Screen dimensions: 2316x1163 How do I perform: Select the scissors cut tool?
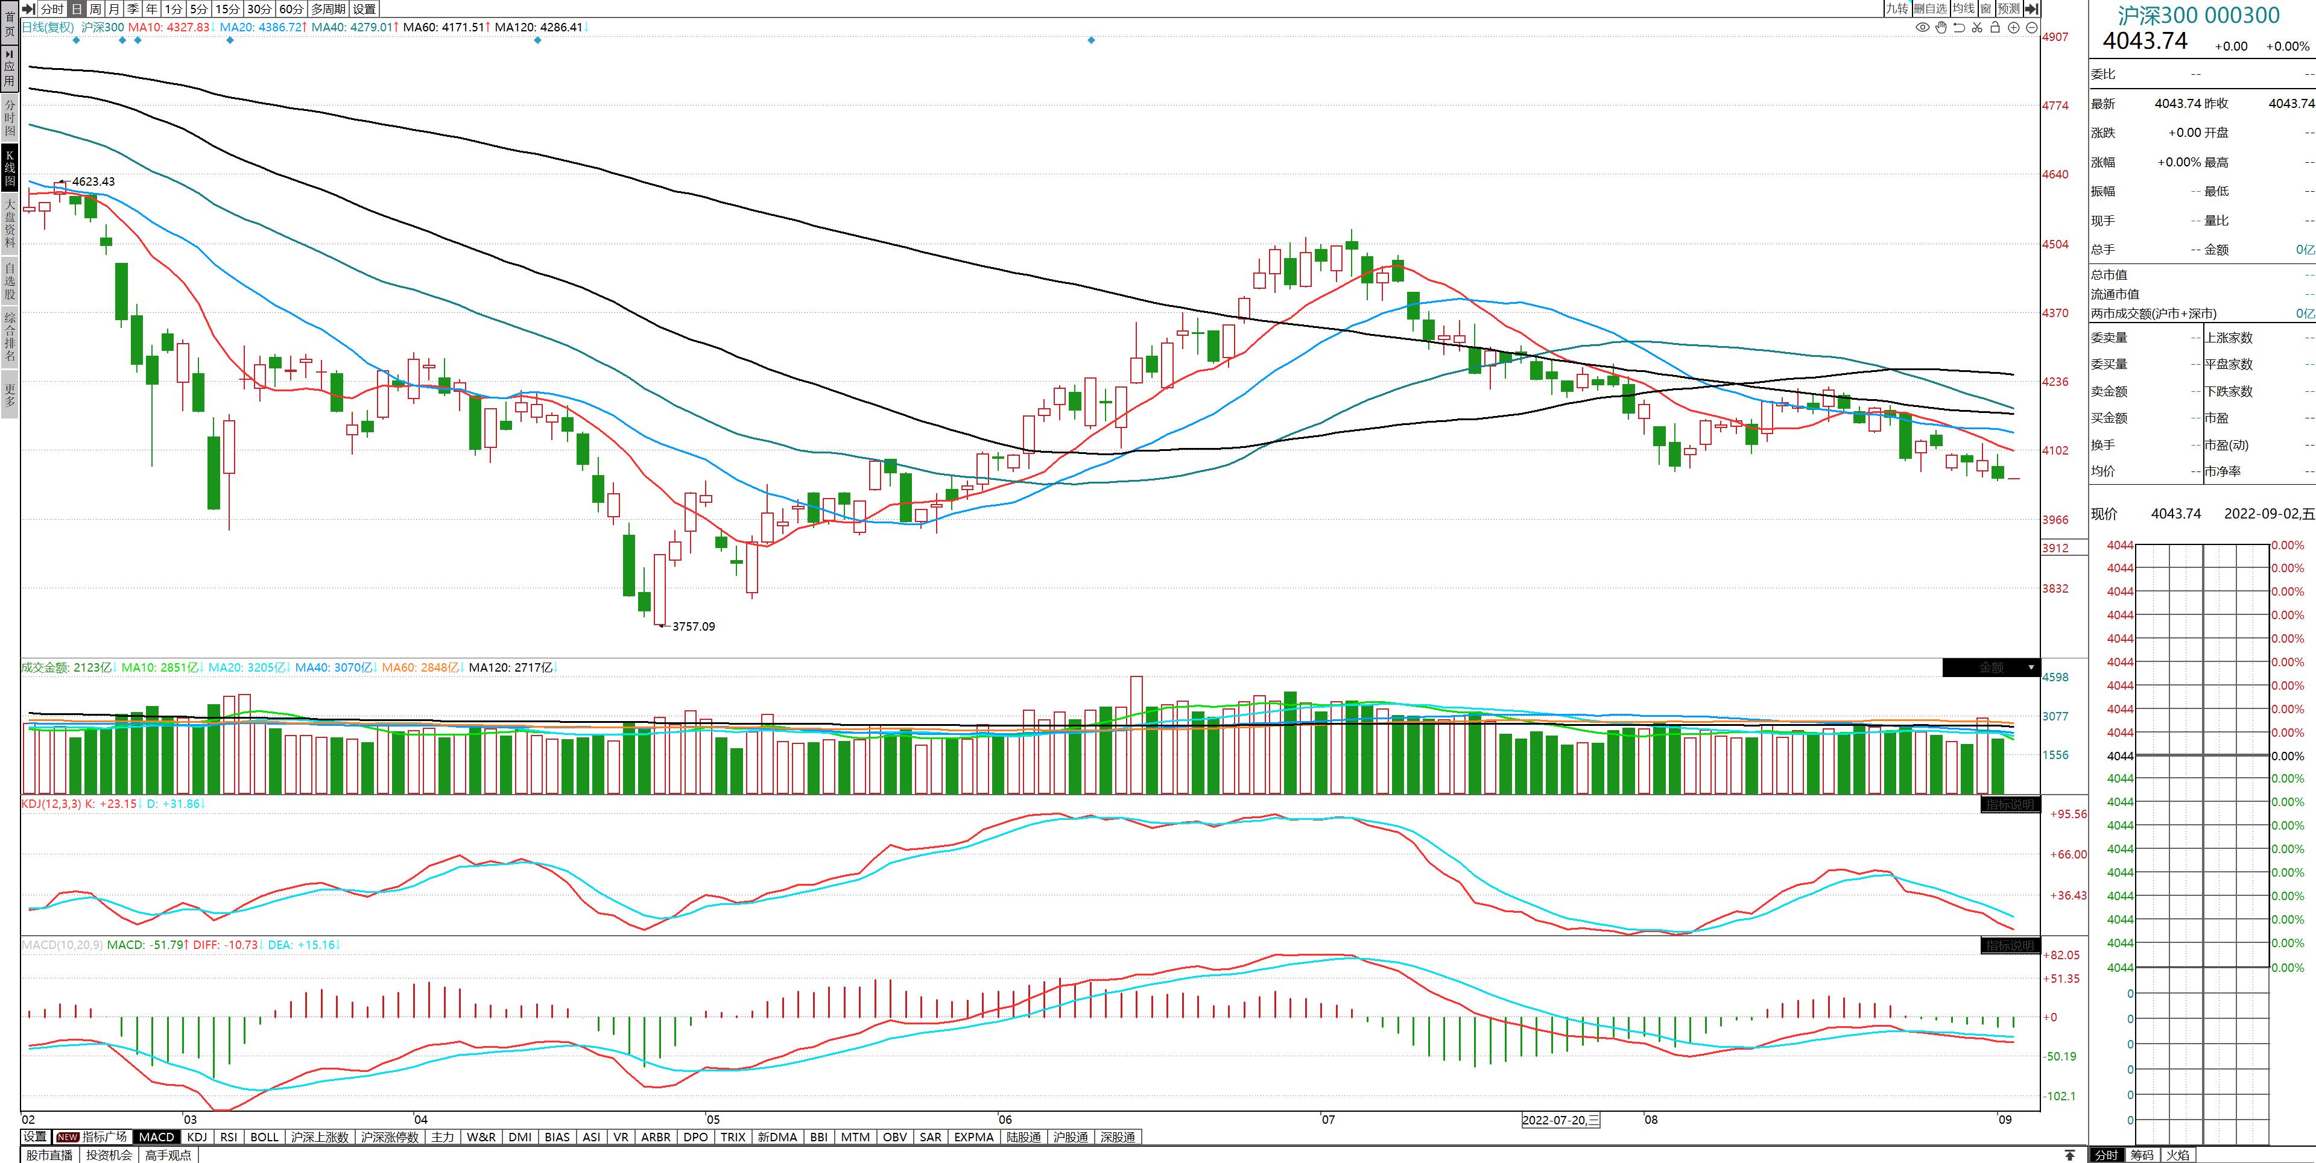coord(1977,28)
